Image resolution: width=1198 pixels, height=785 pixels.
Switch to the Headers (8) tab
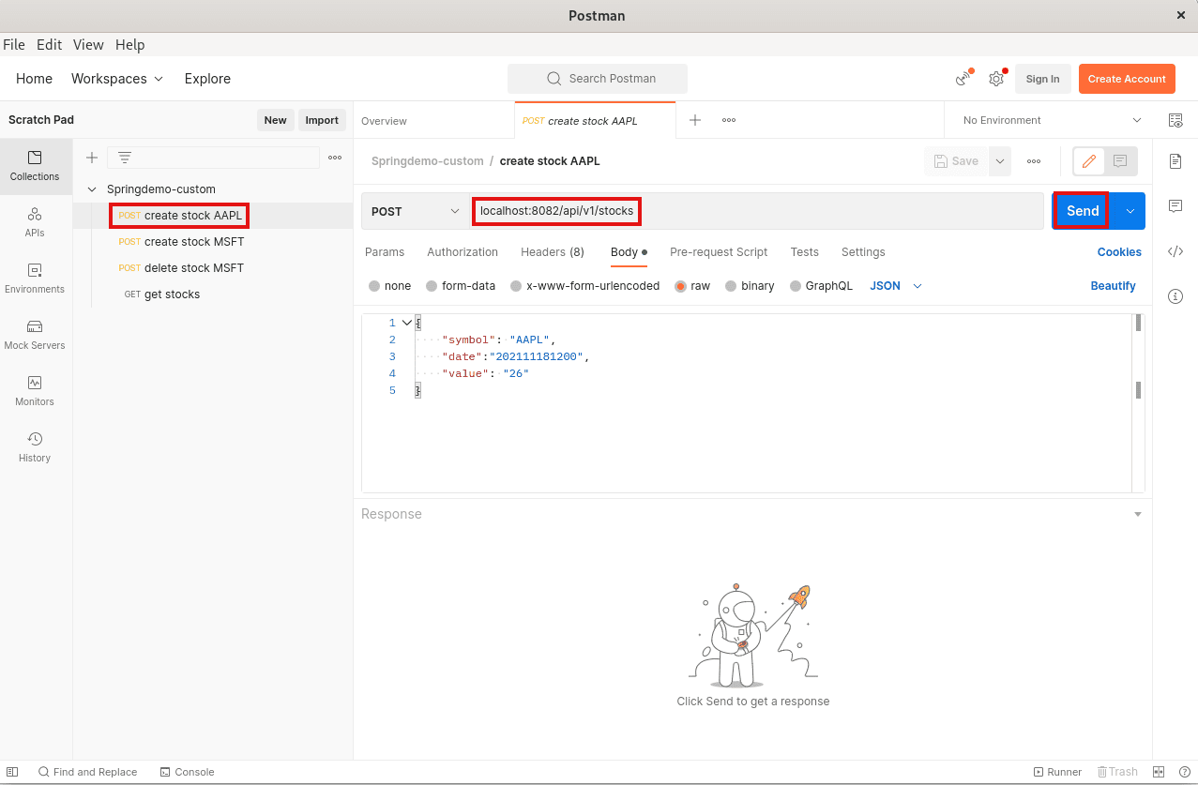point(553,252)
